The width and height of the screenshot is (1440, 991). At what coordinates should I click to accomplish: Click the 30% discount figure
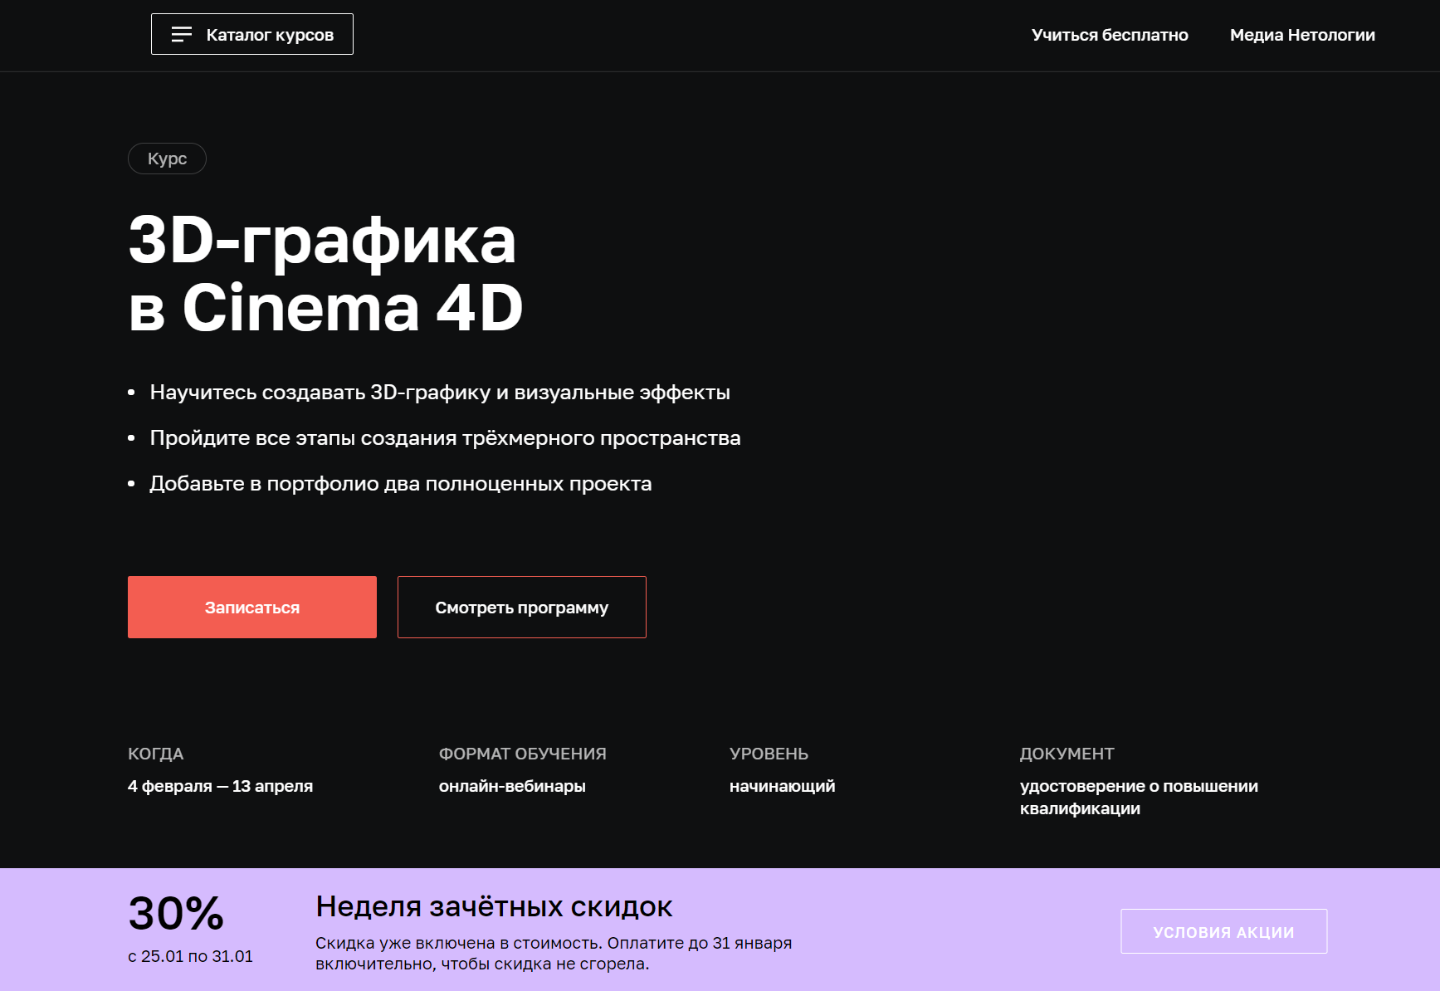tap(176, 914)
